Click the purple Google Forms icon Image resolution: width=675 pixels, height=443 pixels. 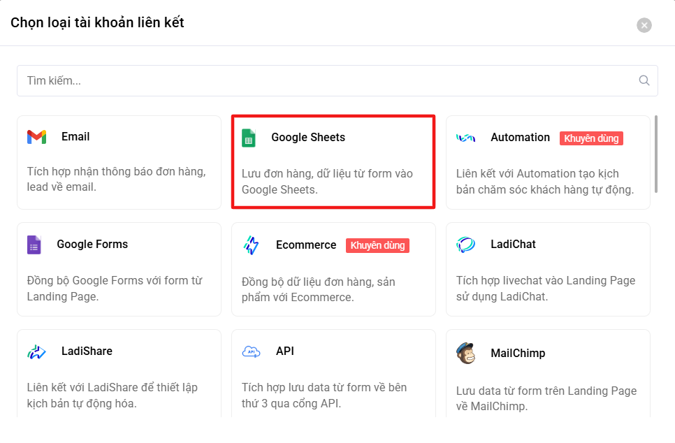coord(34,245)
